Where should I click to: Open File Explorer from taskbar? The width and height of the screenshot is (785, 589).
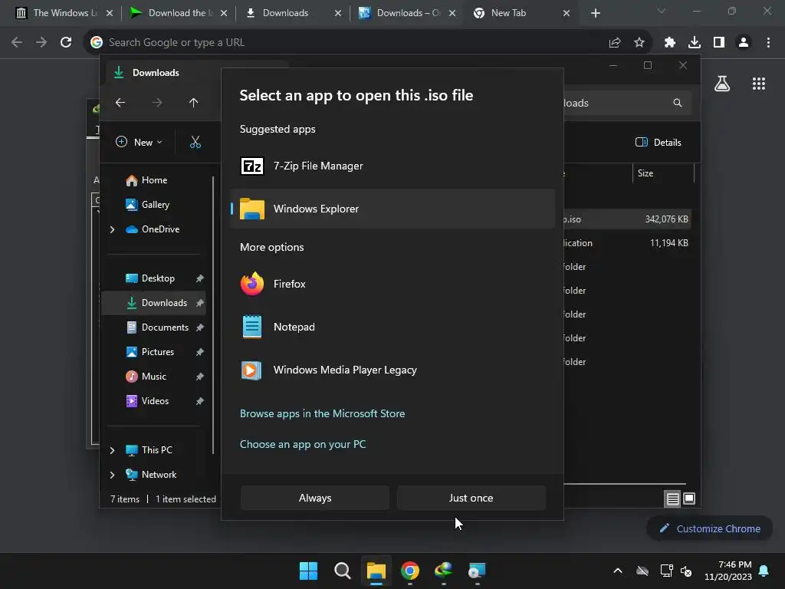coord(376,571)
